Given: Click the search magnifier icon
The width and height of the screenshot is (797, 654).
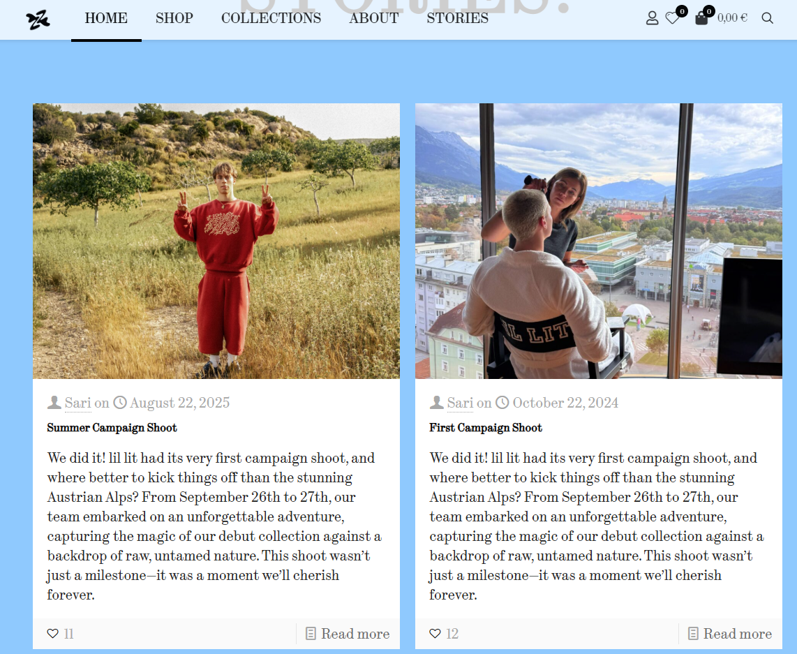Looking at the screenshot, I should (768, 18).
